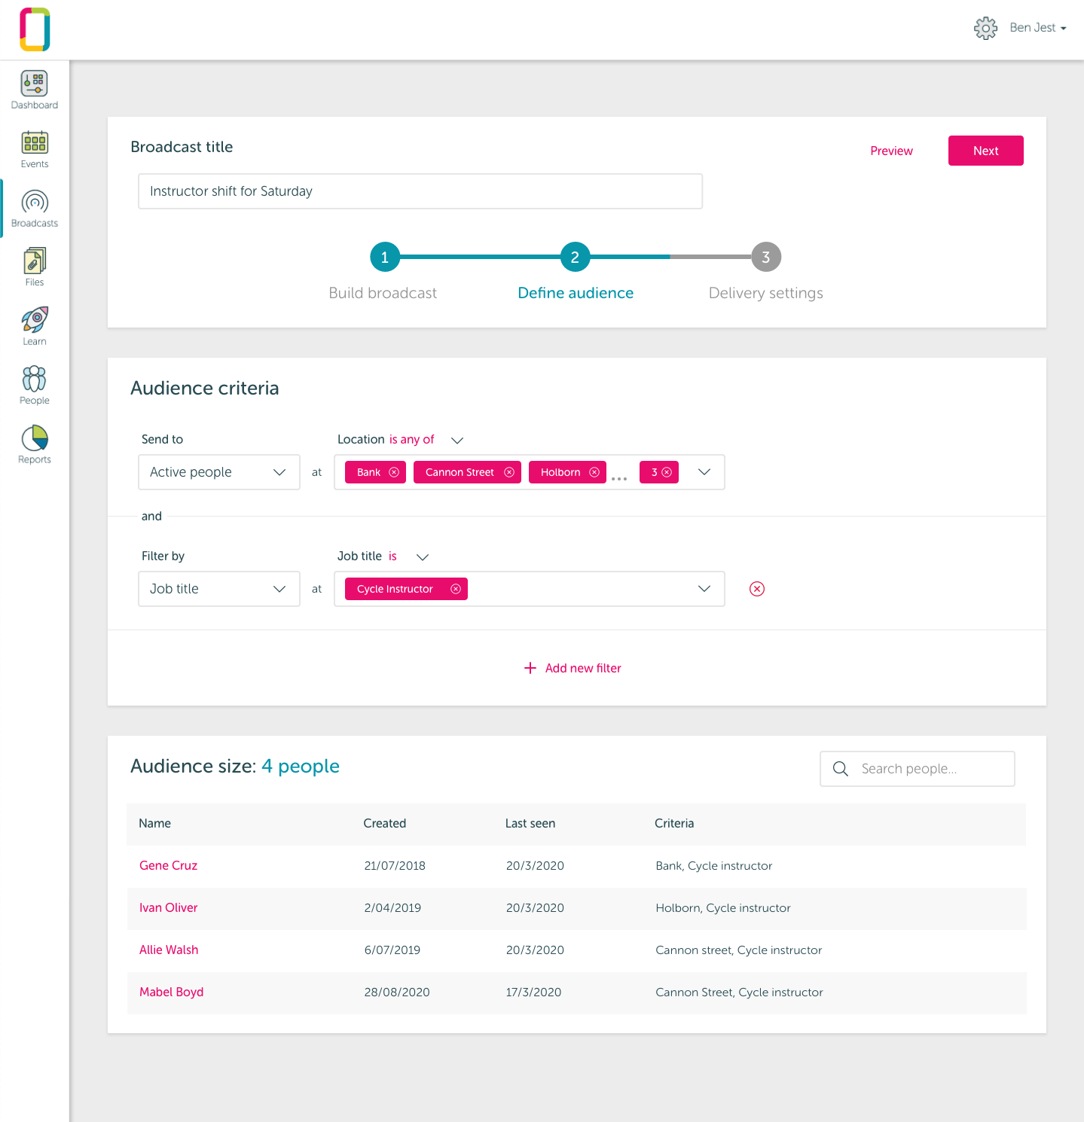Click the Search people field

(x=918, y=769)
